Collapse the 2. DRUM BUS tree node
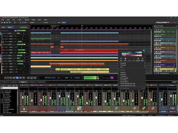Viewport: 178px width, 133px height. pyautogui.click(x=1, y=93)
